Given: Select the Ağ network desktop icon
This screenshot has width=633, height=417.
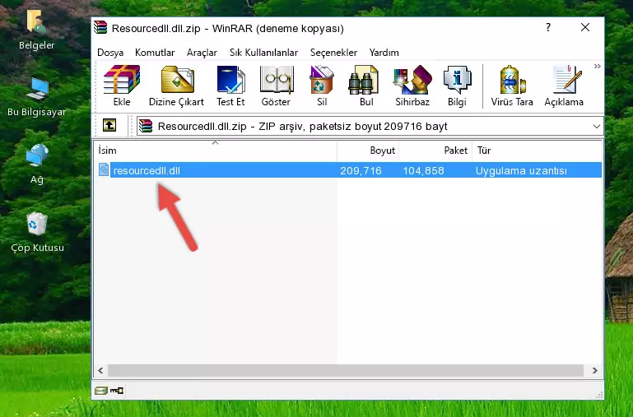Looking at the screenshot, I should [x=37, y=164].
